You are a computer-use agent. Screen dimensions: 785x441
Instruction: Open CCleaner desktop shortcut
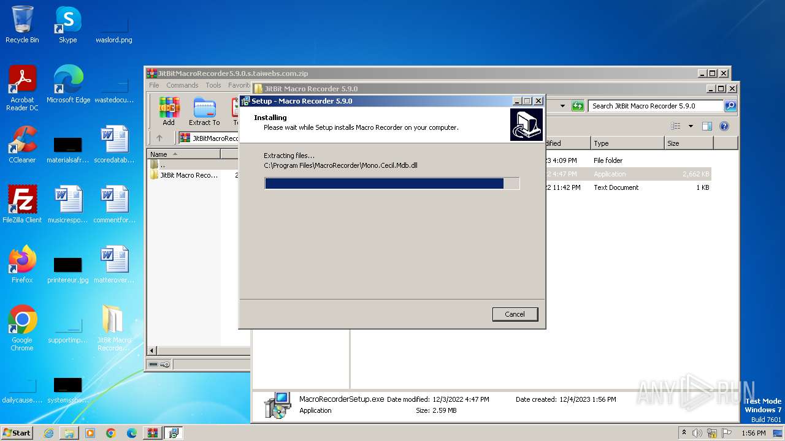[22, 145]
